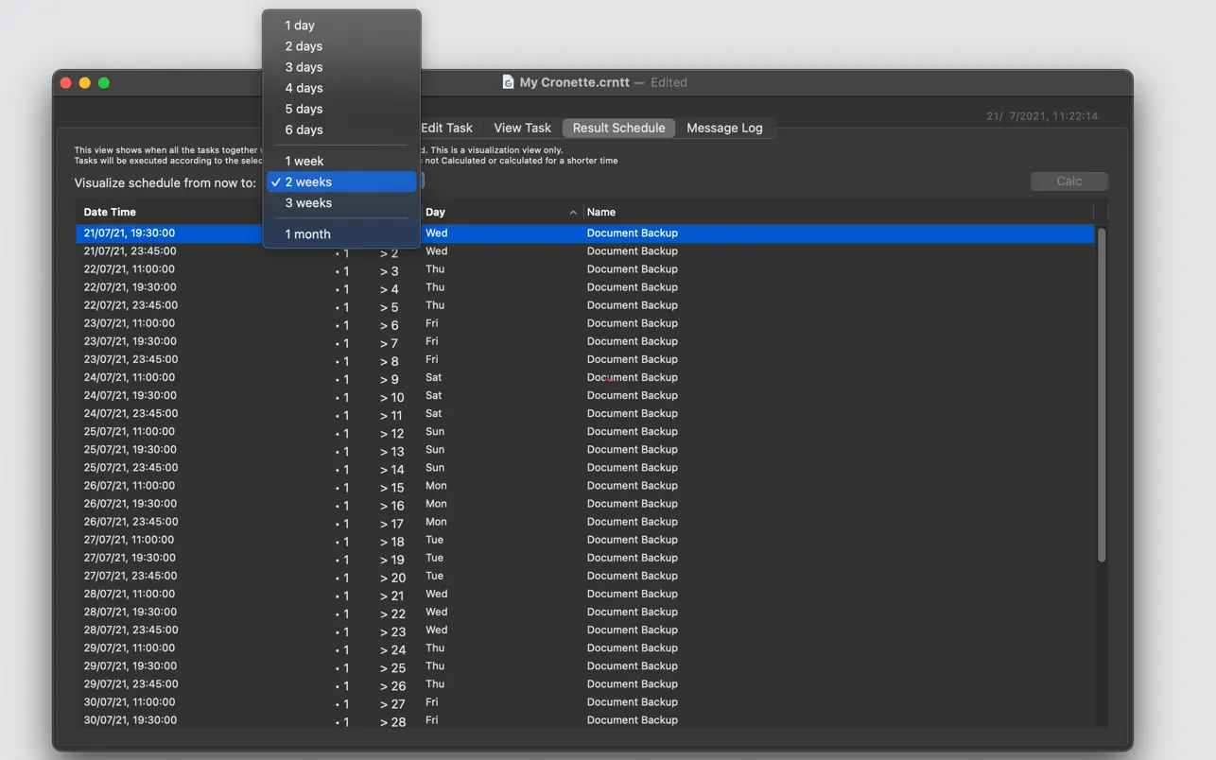Click the vertical scrollbar of the schedule
This screenshot has width=1216, height=760.
pos(1101,395)
